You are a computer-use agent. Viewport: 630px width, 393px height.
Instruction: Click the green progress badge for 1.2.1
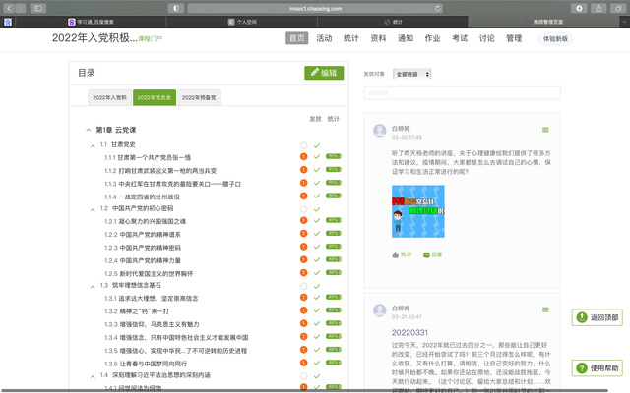334,220
